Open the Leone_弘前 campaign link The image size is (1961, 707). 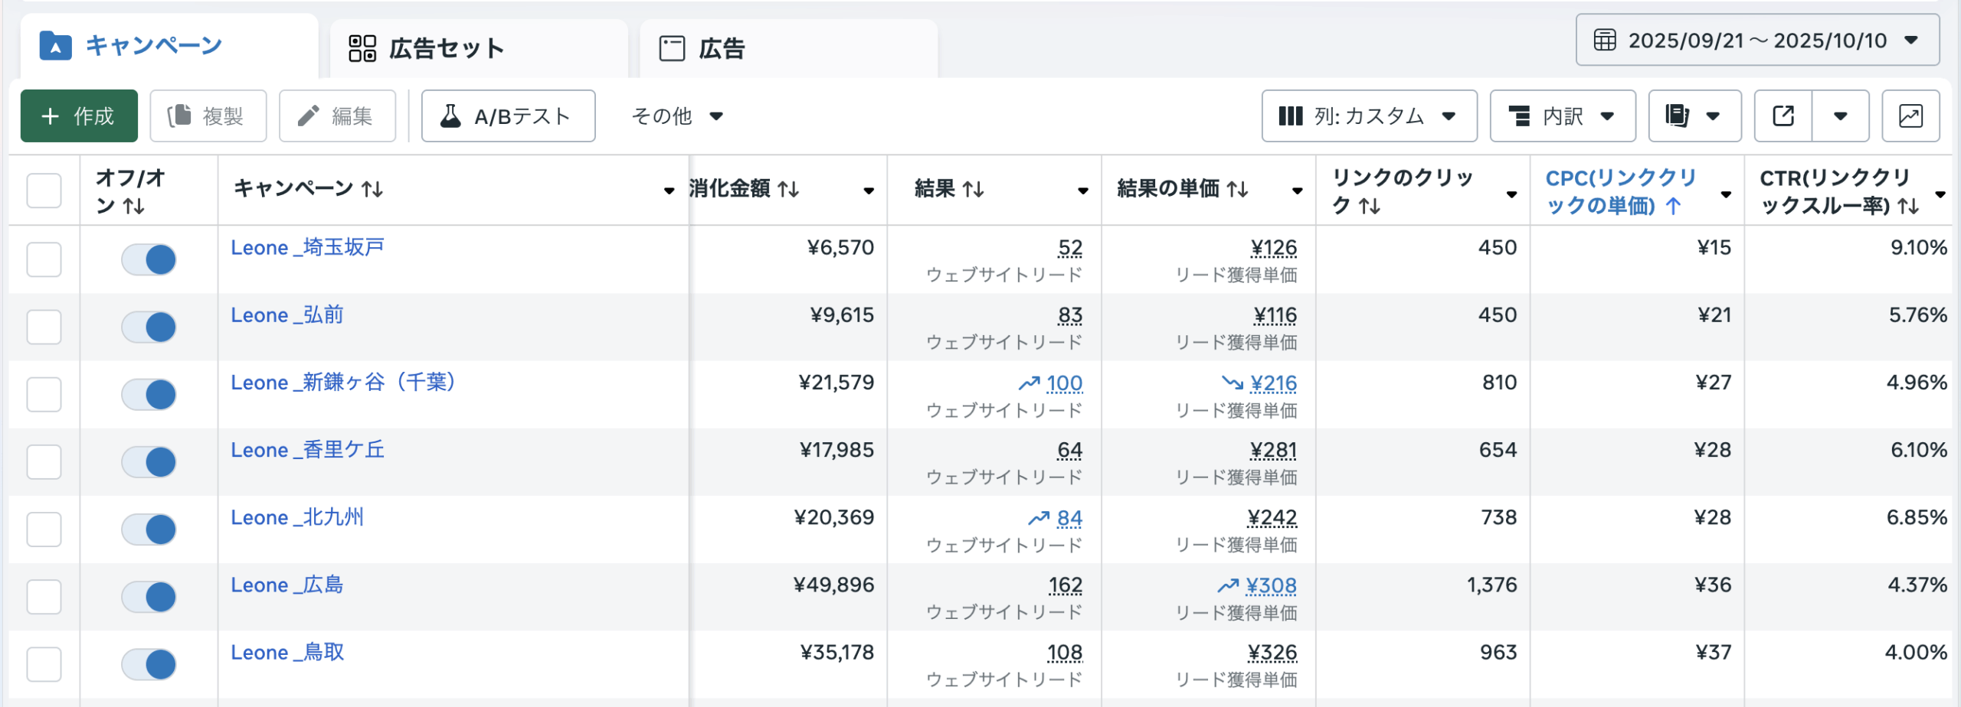[x=287, y=315]
